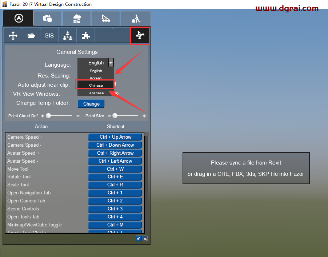The image size is (328, 257).
Task: Select the move arrows navigation icon
Action: [13, 36]
